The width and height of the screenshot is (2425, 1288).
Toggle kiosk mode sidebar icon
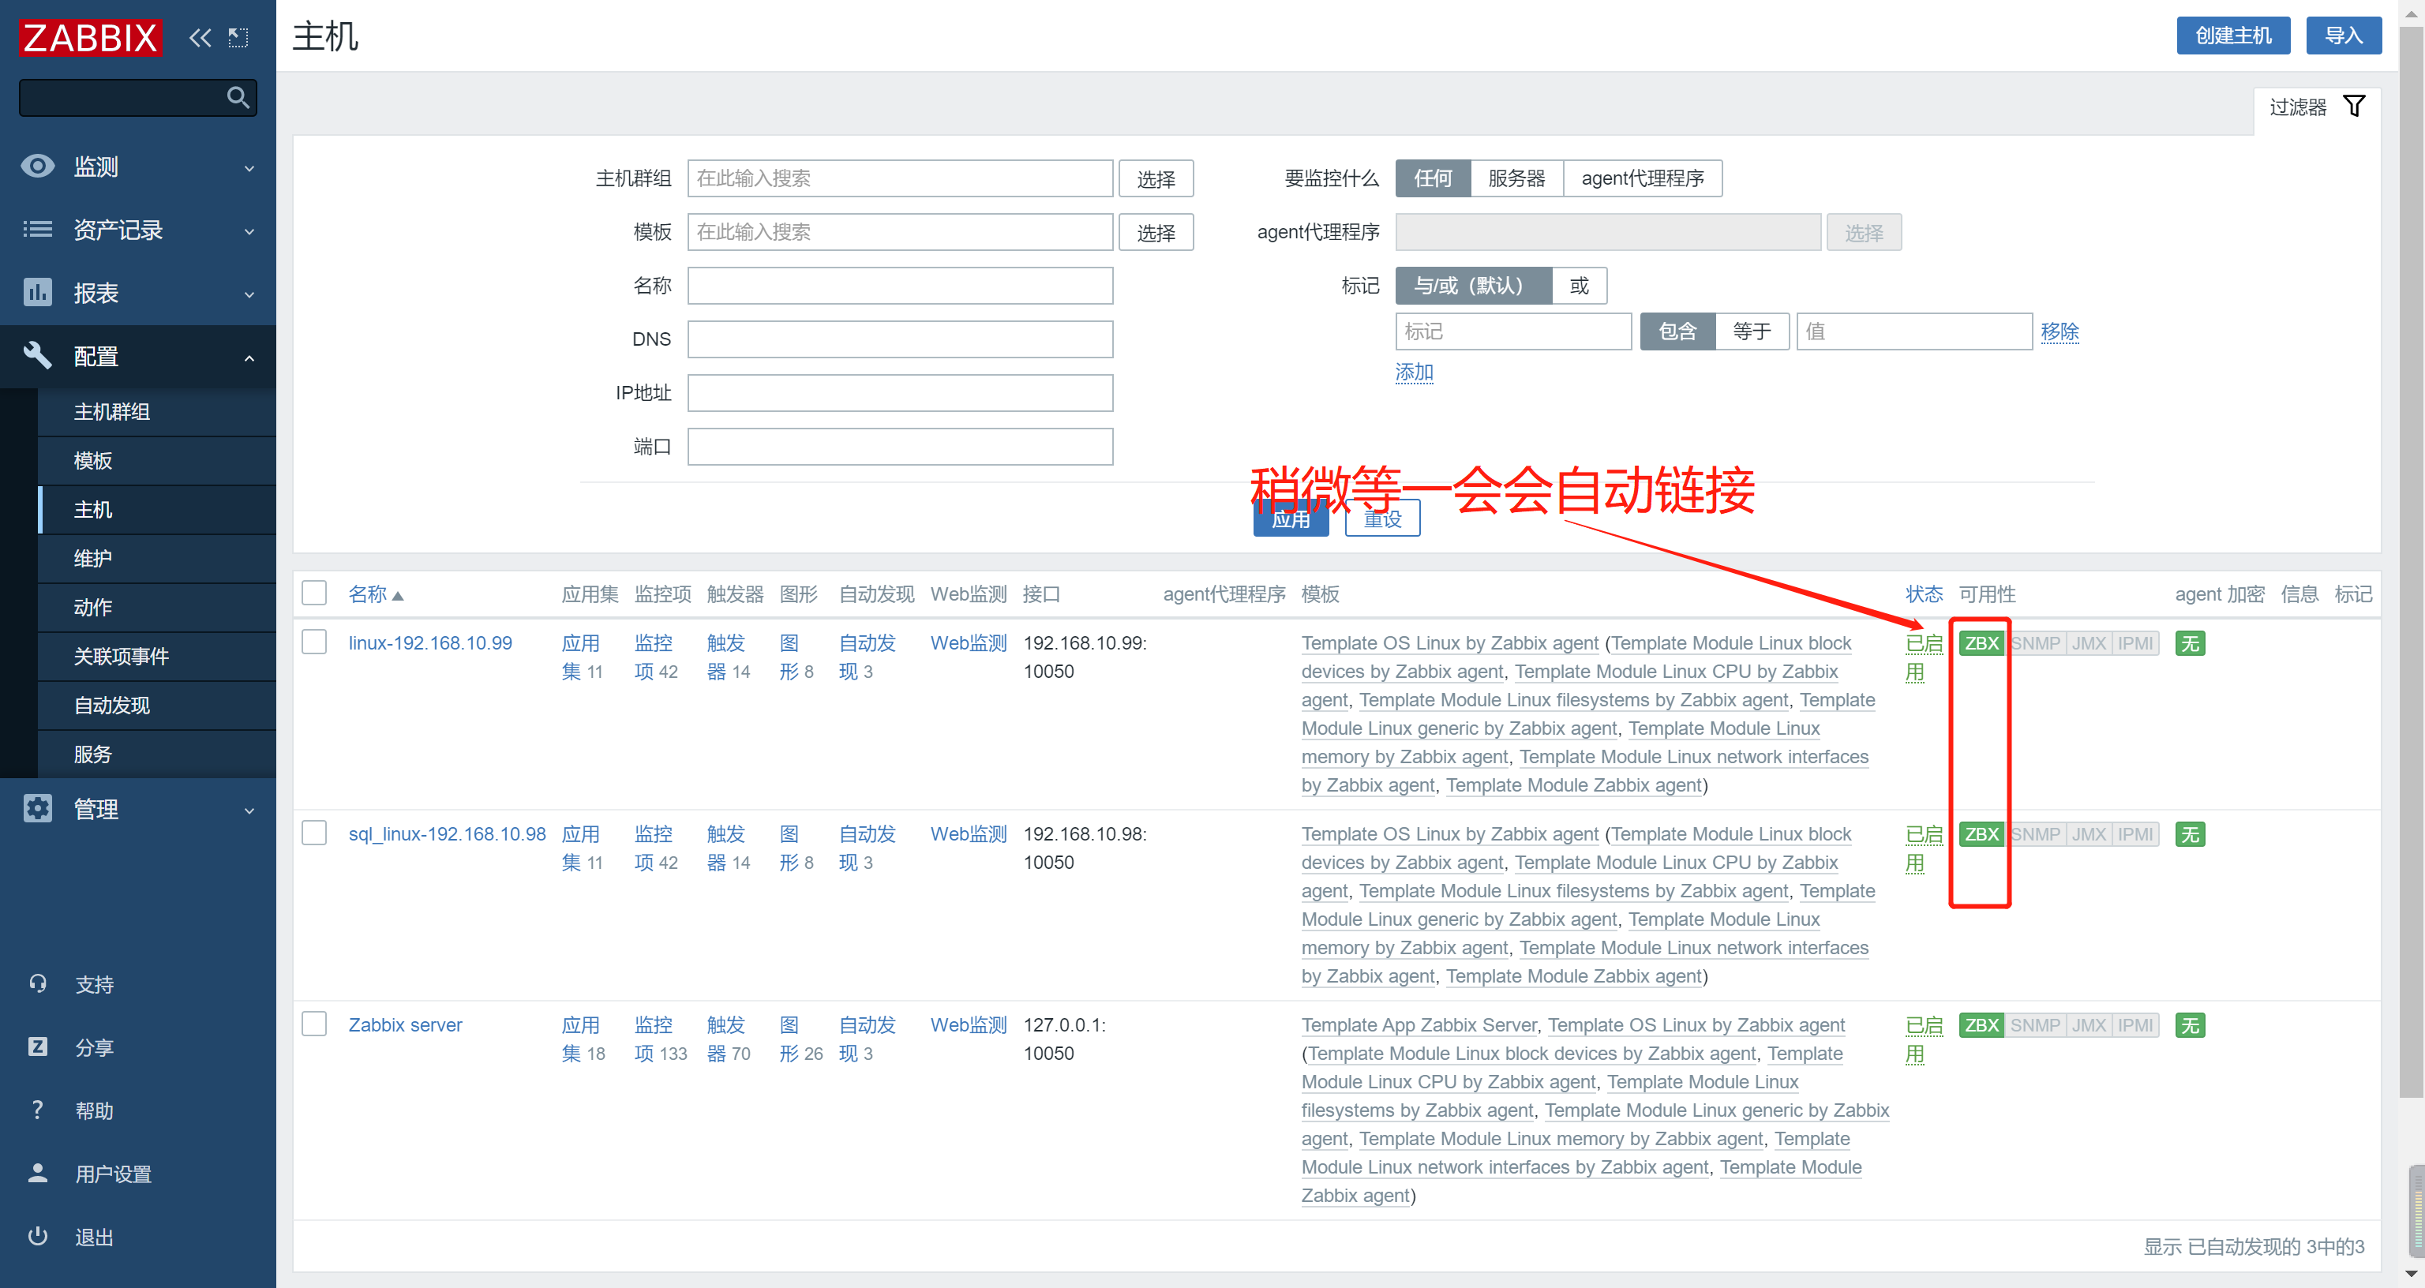pyautogui.click(x=238, y=38)
